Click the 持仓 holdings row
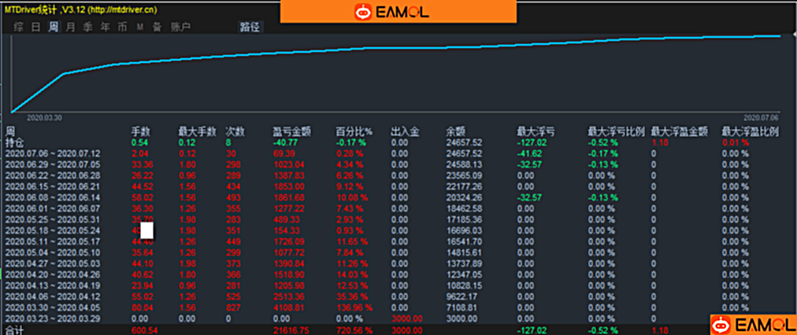This screenshot has height=335, width=797. pos(15,142)
